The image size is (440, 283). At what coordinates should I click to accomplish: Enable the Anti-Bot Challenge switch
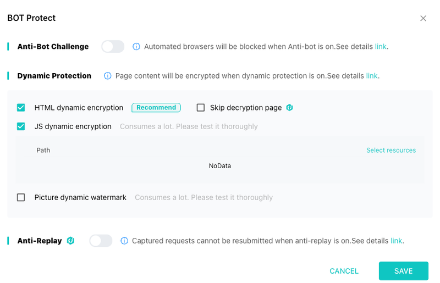tap(113, 47)
